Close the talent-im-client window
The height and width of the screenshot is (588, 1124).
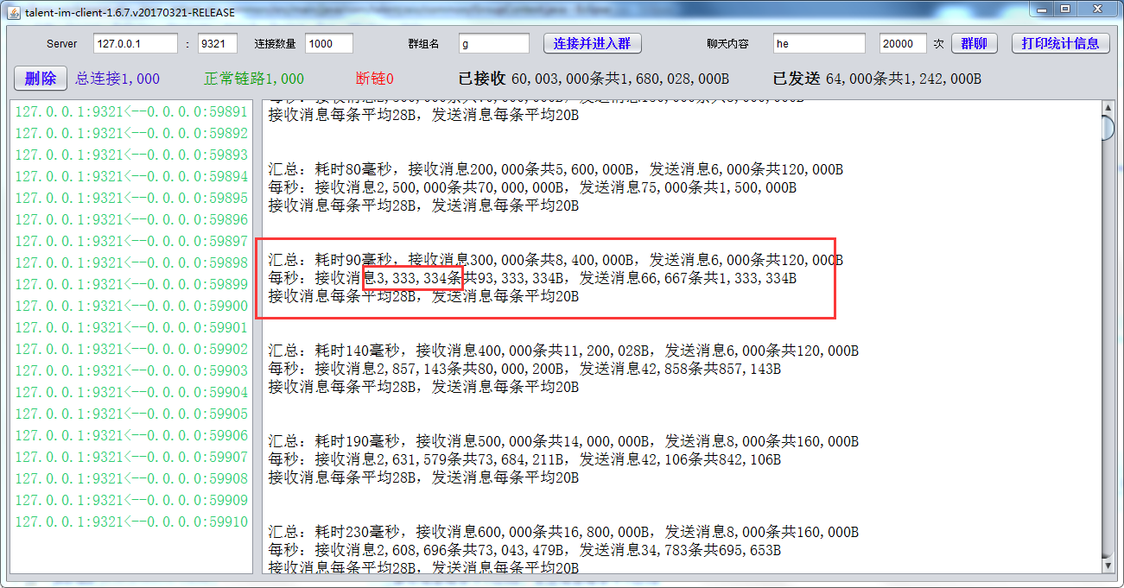coord(1096,9)
